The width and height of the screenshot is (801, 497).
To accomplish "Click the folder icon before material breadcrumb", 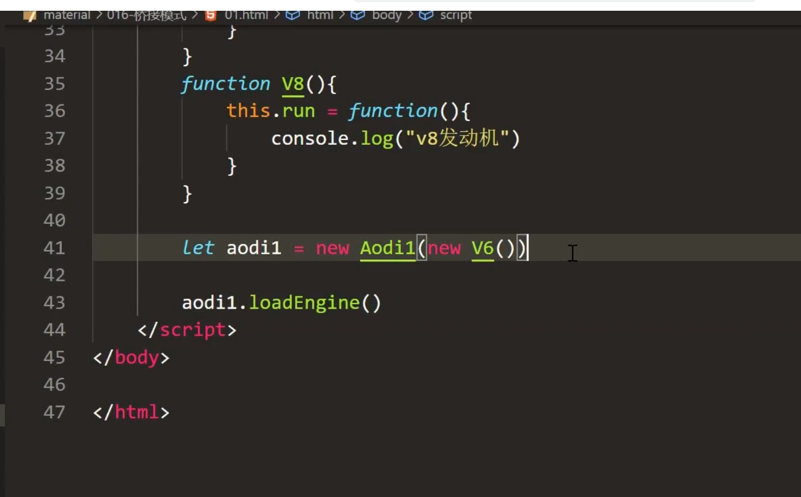I will (30, 15).
